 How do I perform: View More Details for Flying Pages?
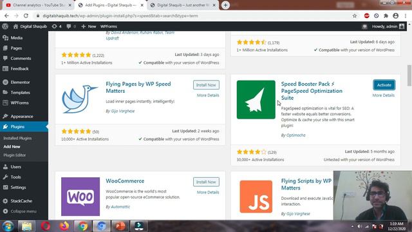pos(208,95)
